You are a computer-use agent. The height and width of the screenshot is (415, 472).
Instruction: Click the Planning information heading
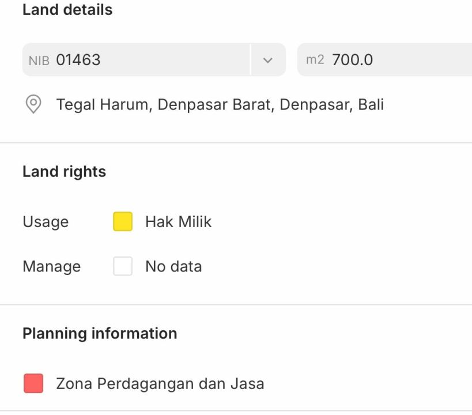pos(100,334)
